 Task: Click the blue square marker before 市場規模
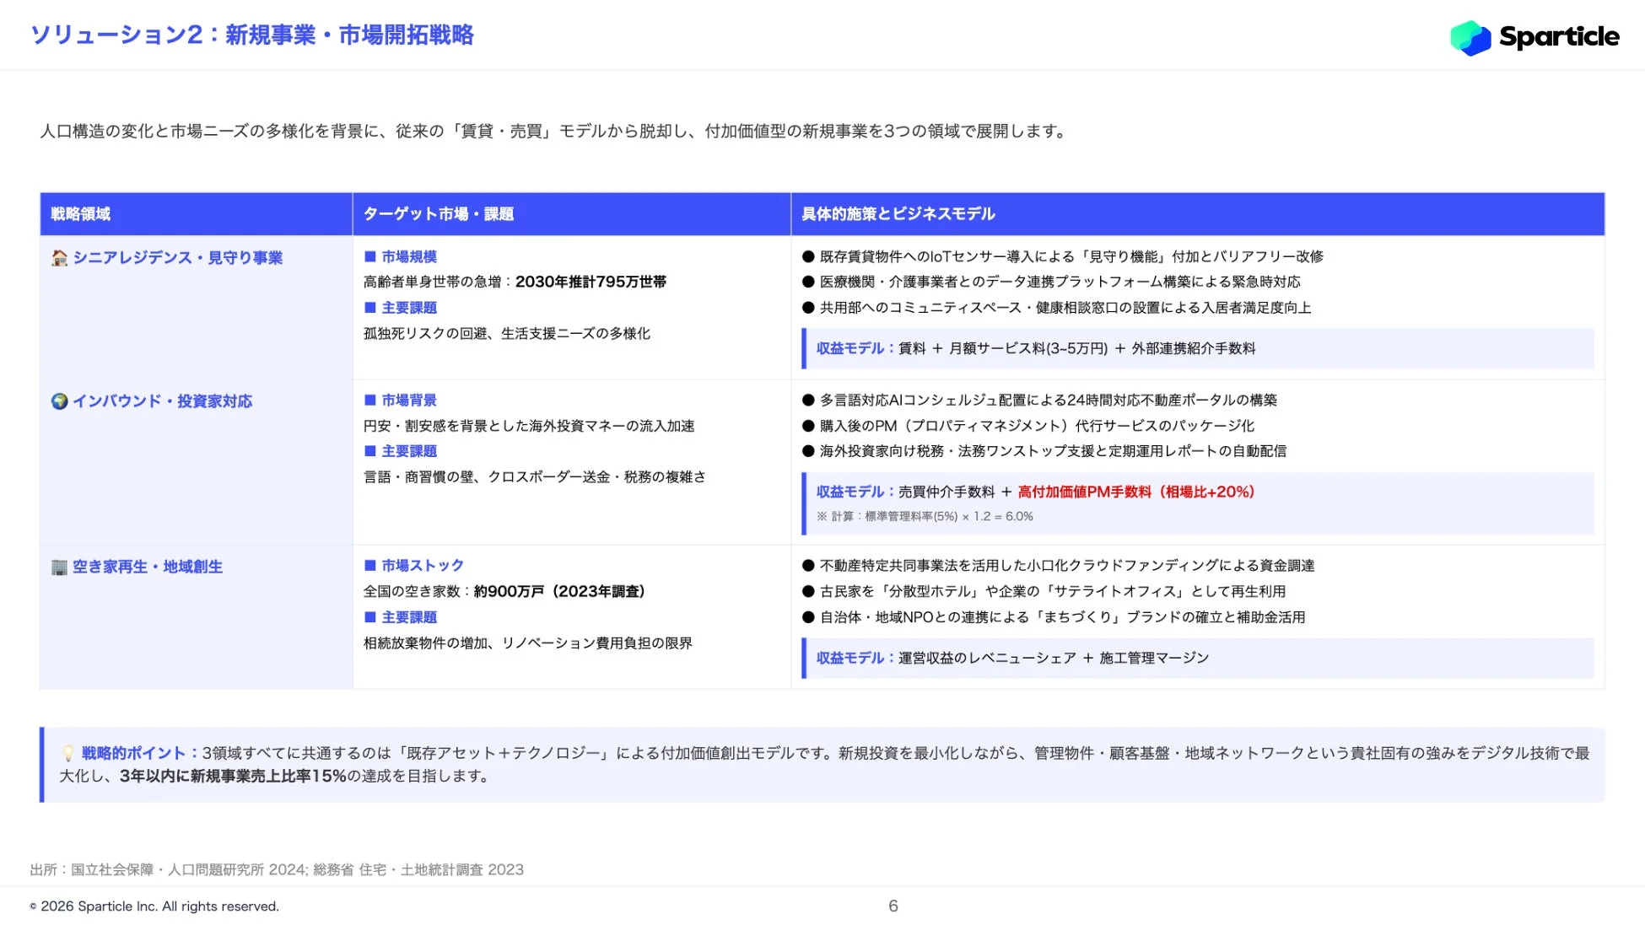tap(369, 256)
